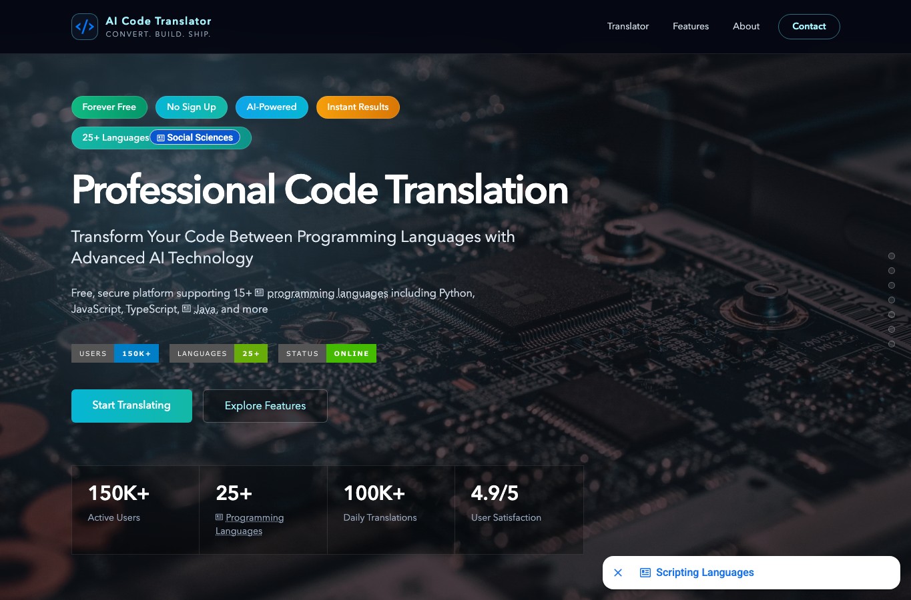
Task: Click the Programming Languages stat link
Action: 250,525
